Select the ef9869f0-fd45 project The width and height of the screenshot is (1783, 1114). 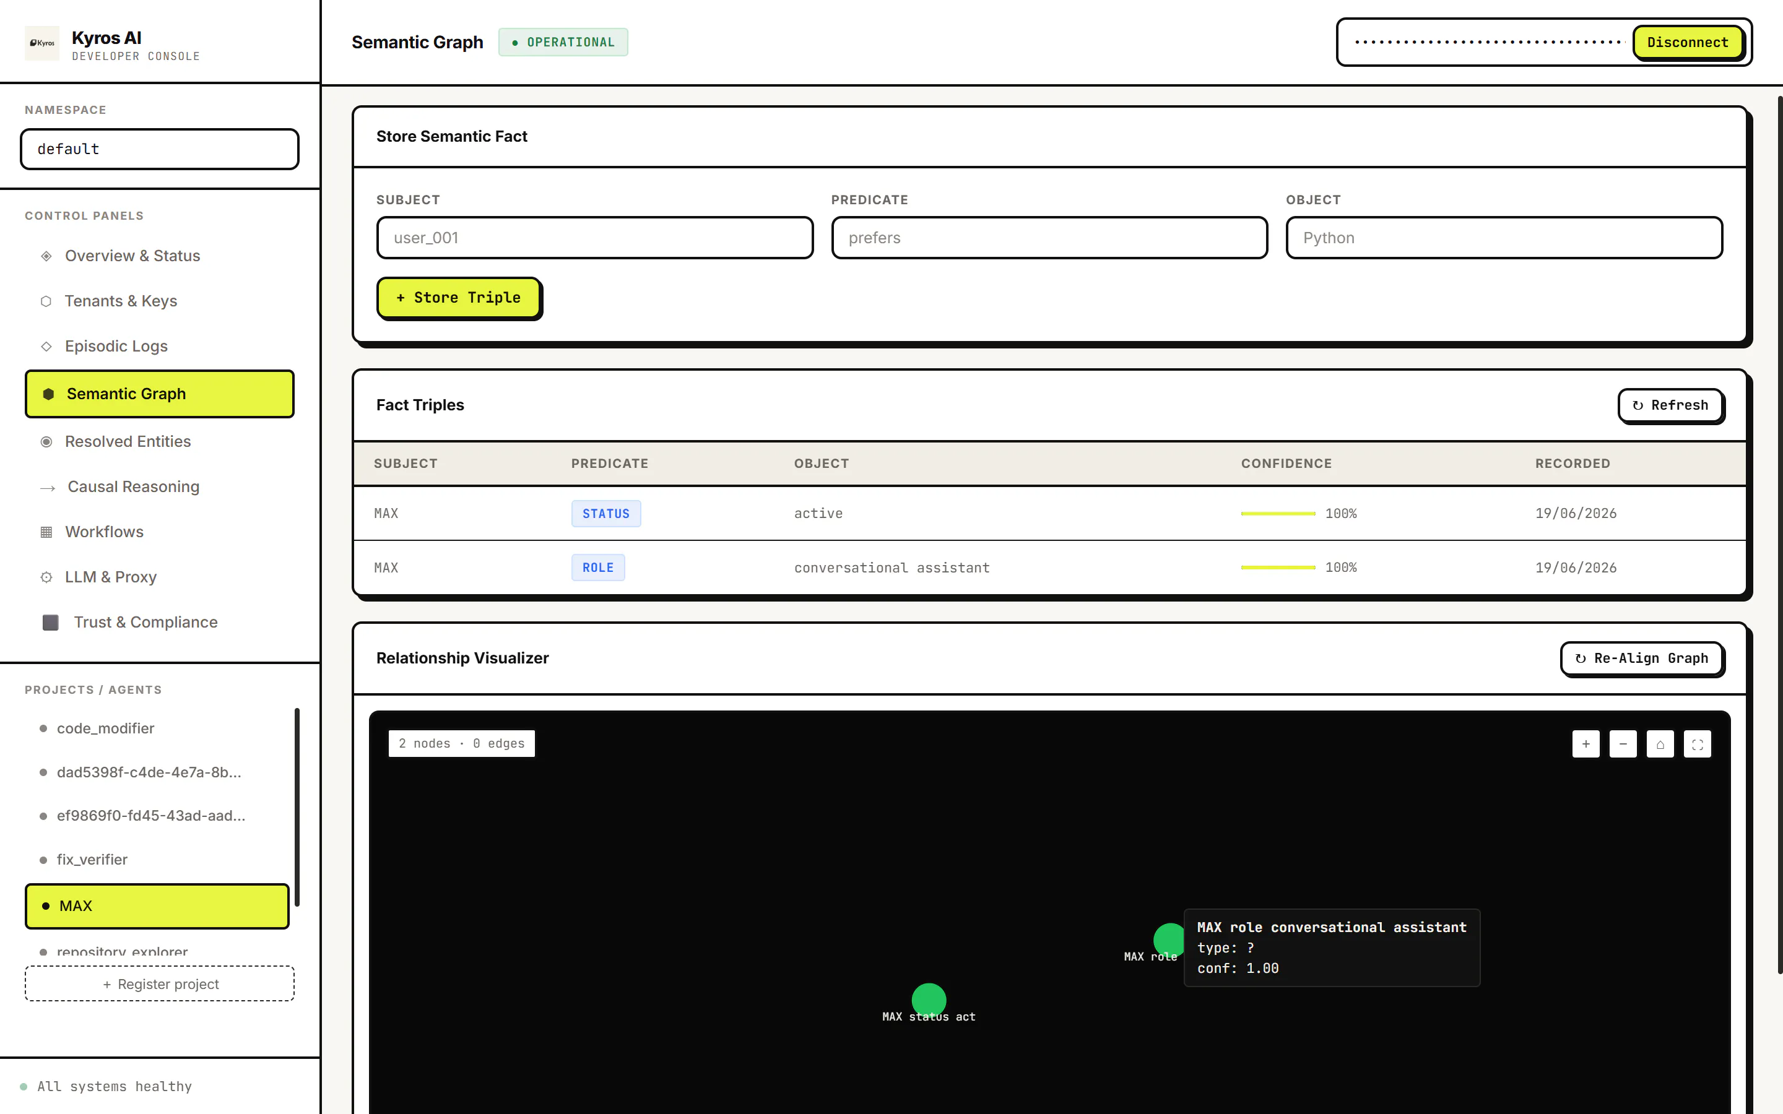157,816
